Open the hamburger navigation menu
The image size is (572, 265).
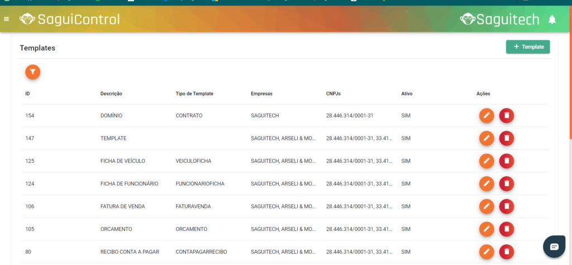pyautogui.click(x=6, y=20)
